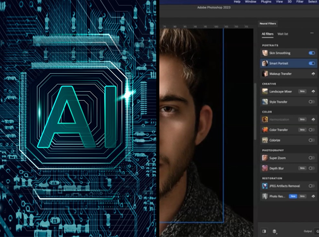Enable the Color Transfer filter toggle
The width and height of the screenshot is (319, 237).
[x=312, y=130]
